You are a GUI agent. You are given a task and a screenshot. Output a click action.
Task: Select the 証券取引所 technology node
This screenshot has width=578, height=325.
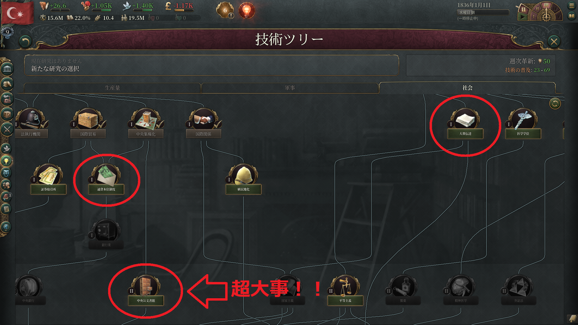[48, 179]
